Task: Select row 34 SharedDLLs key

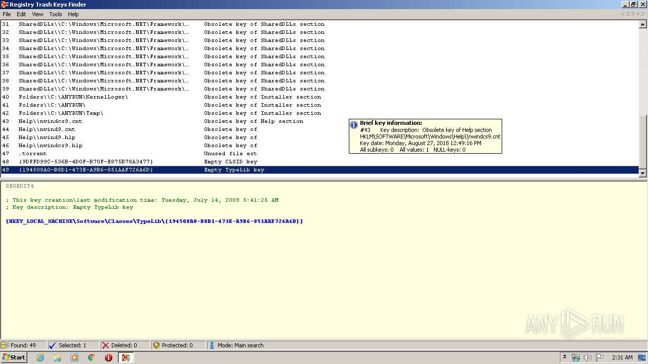Action: click(320, 49)
